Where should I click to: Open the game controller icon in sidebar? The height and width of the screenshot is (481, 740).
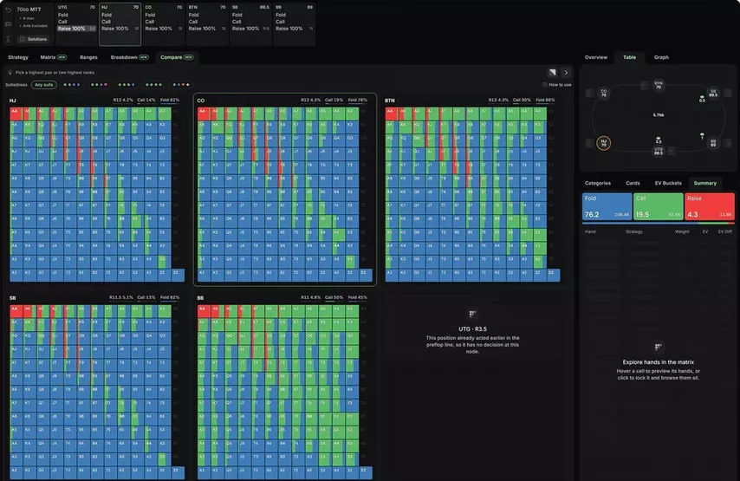click(x=8, y=24)
